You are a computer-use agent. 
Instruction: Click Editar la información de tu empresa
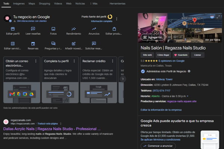tap(161, 110)
